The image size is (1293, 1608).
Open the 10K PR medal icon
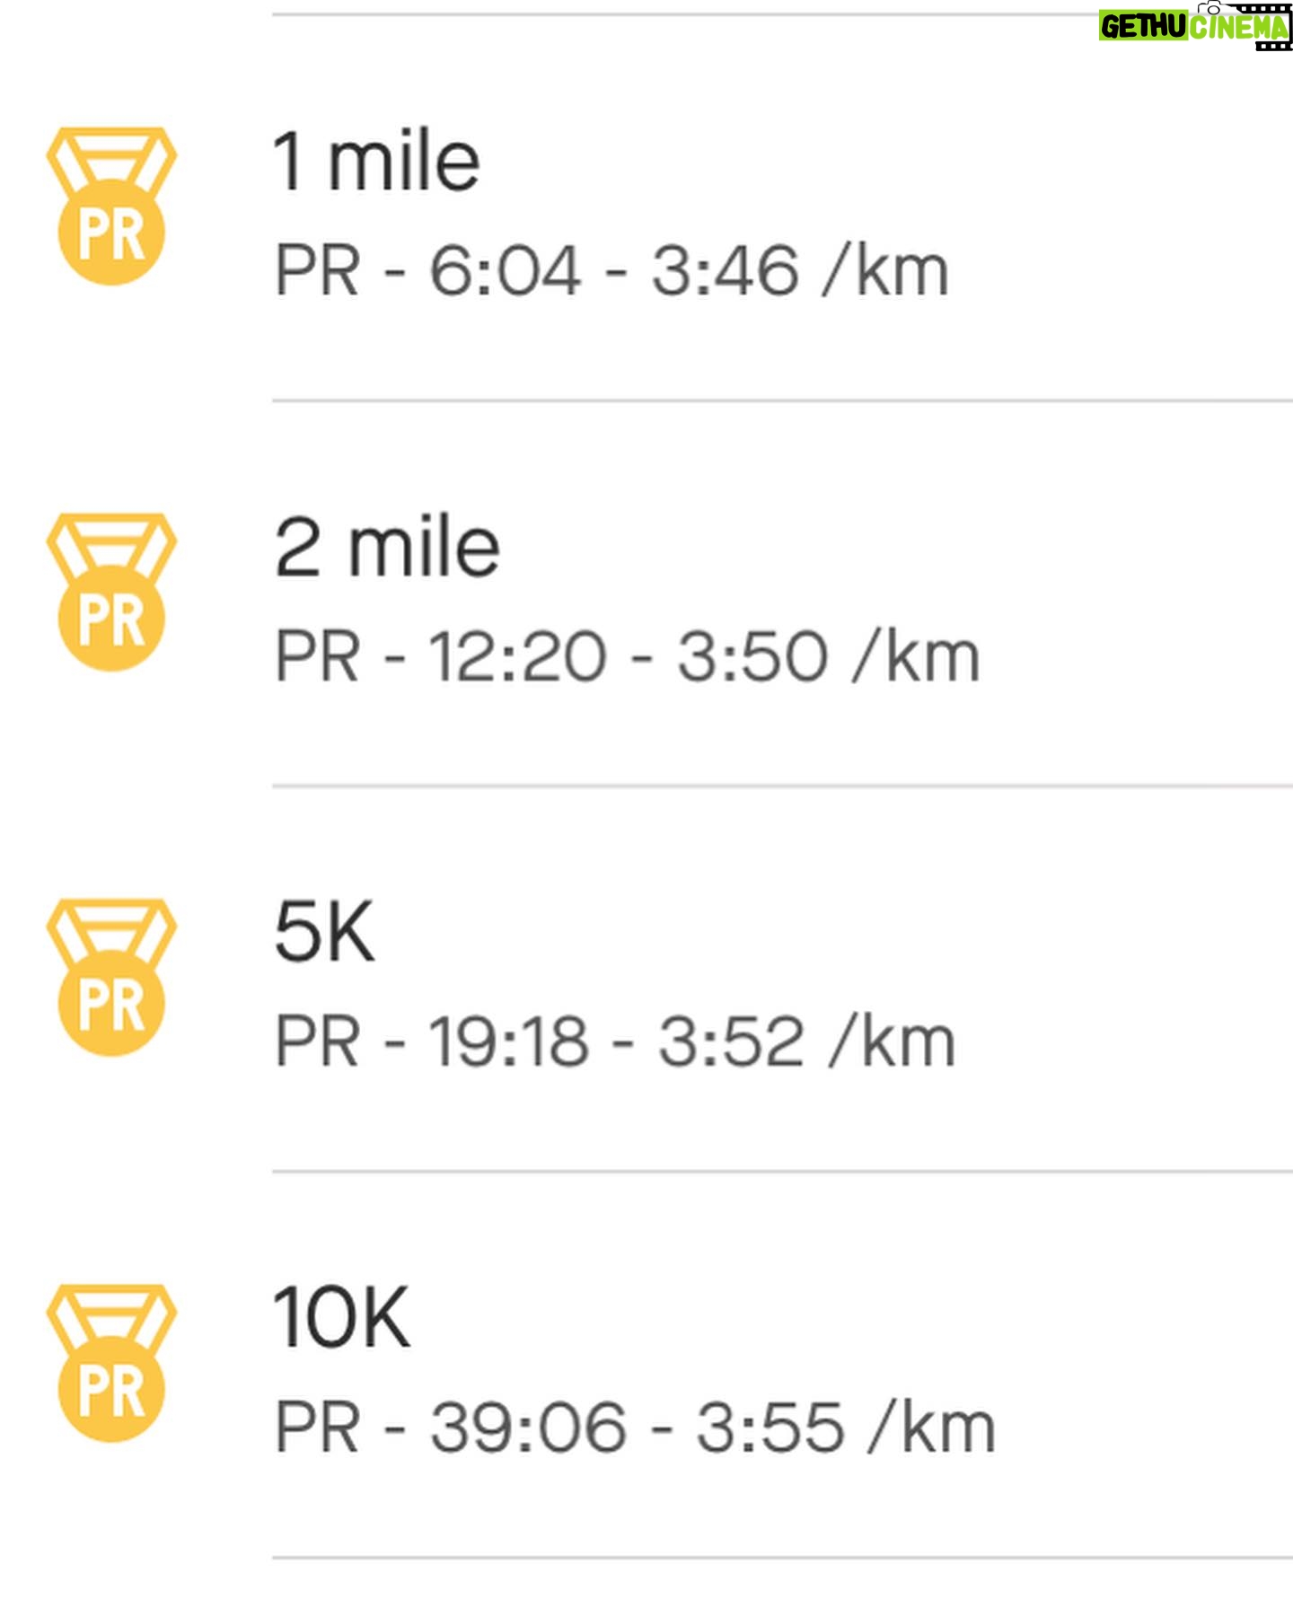[111, 1363]
